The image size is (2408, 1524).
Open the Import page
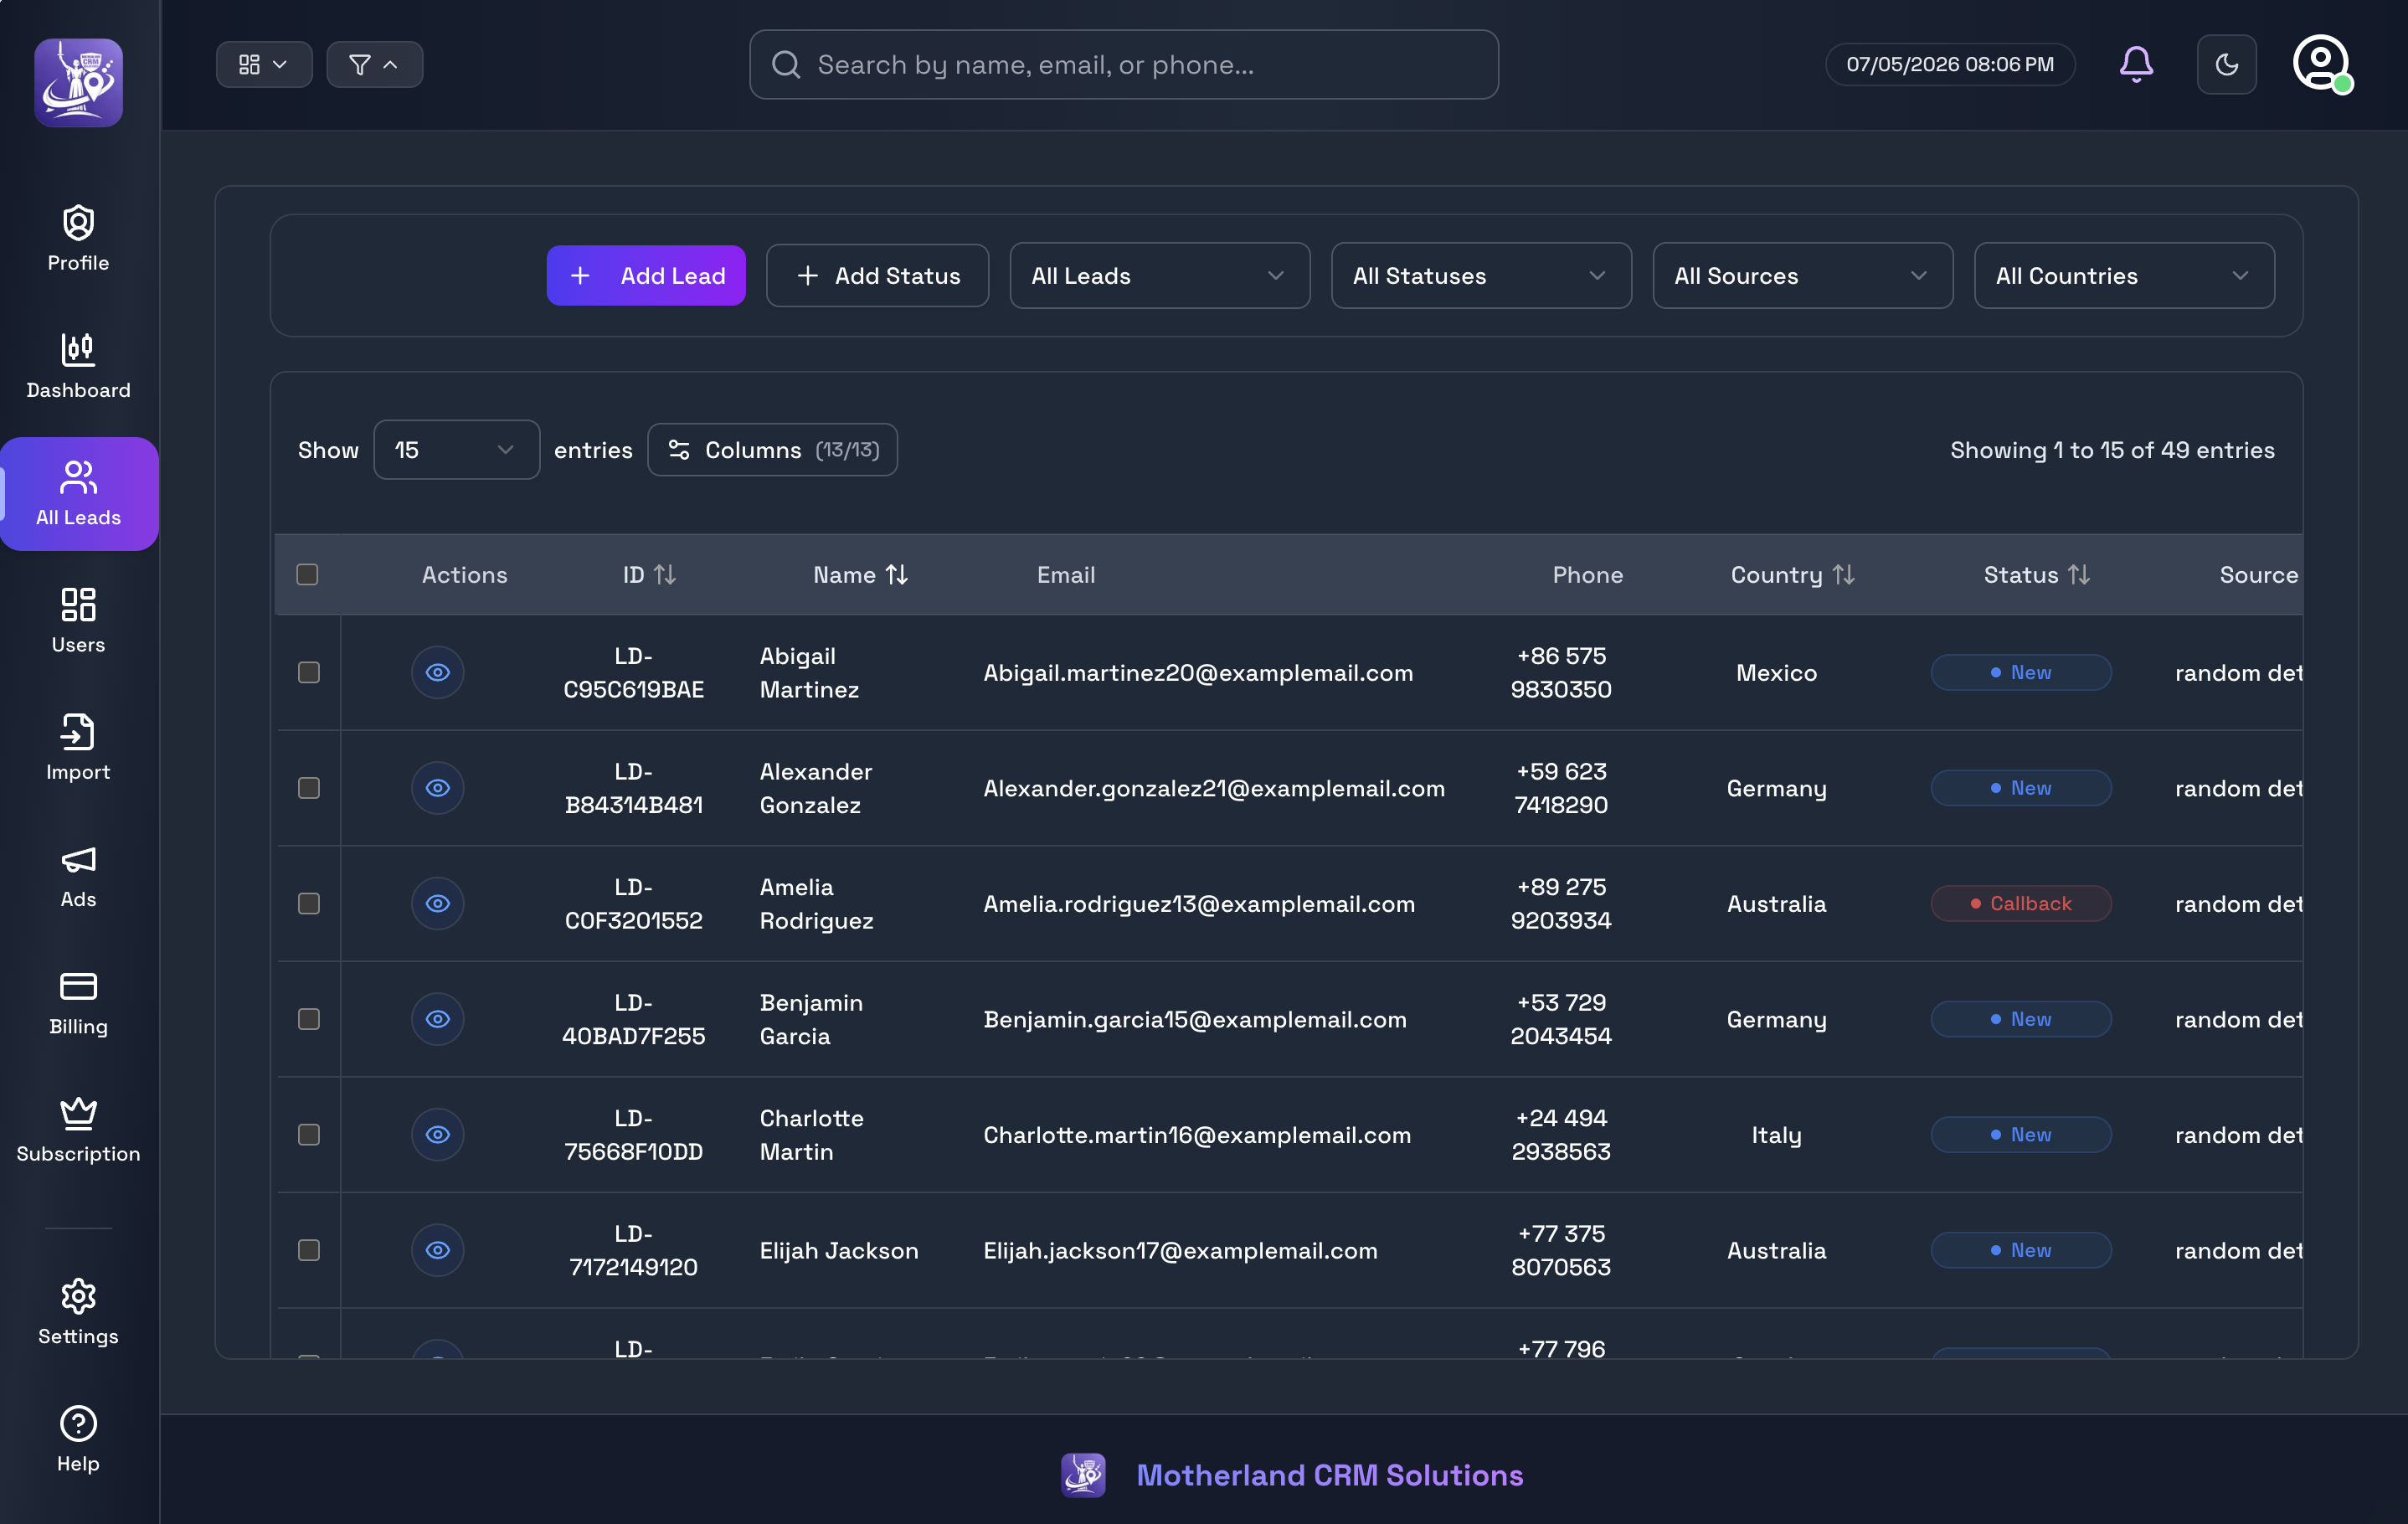click(x=78, y=747)
